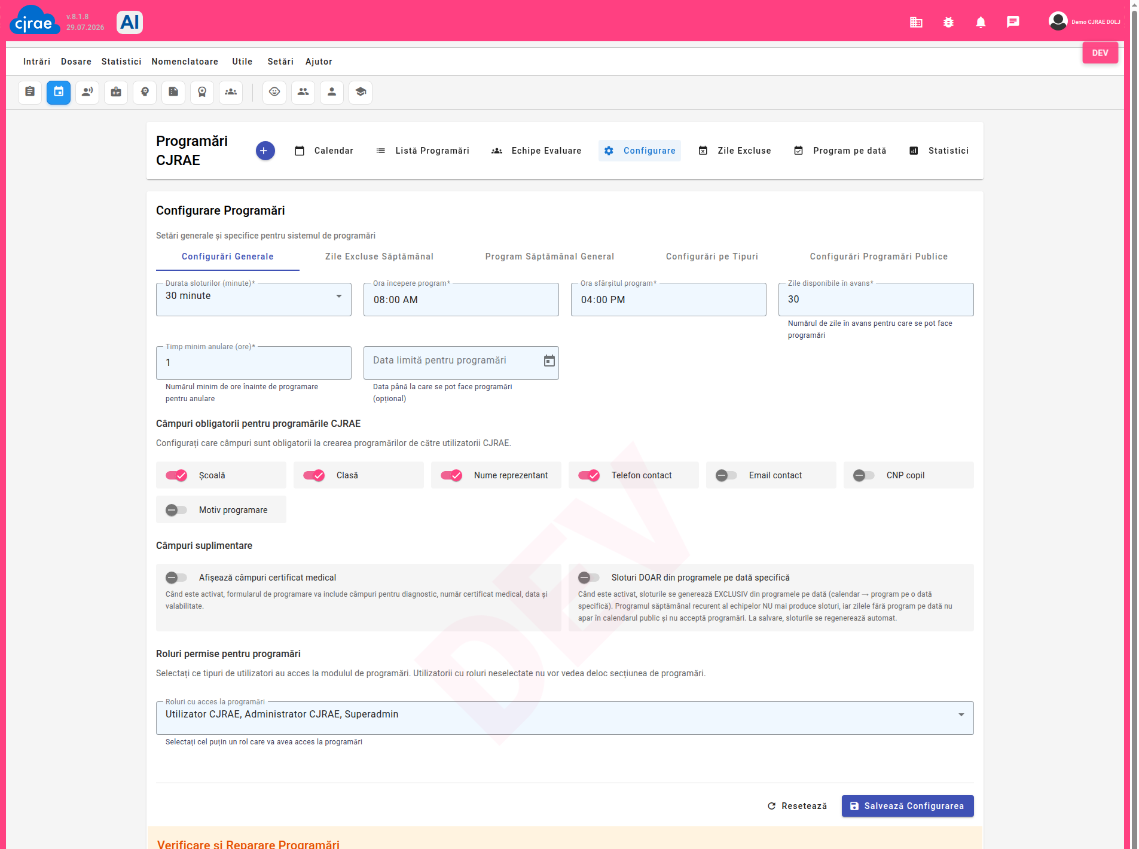The height and width of the screenshot is (849, 1139).
Task: Open the bug report icon
Action: click(948, 22)
